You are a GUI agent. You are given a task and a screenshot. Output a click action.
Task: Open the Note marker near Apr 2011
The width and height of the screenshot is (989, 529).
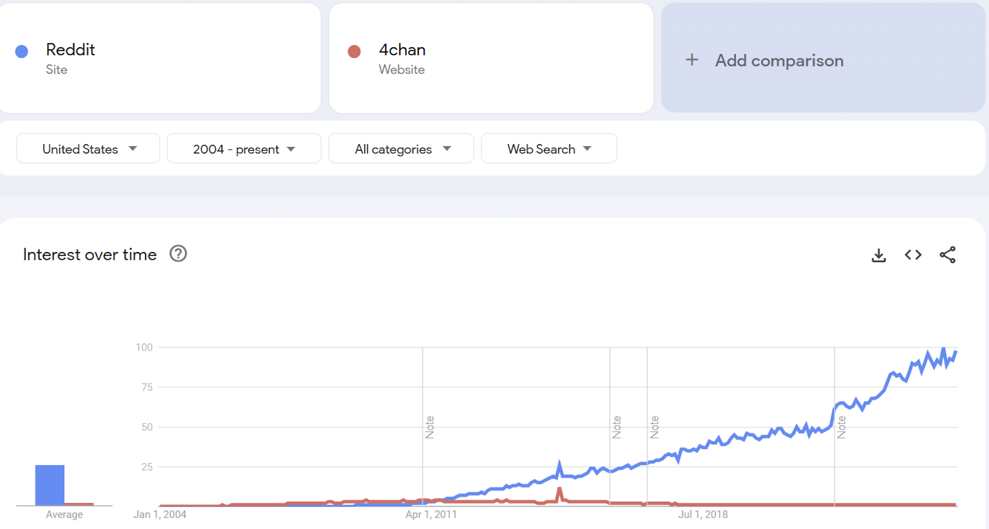430,427
